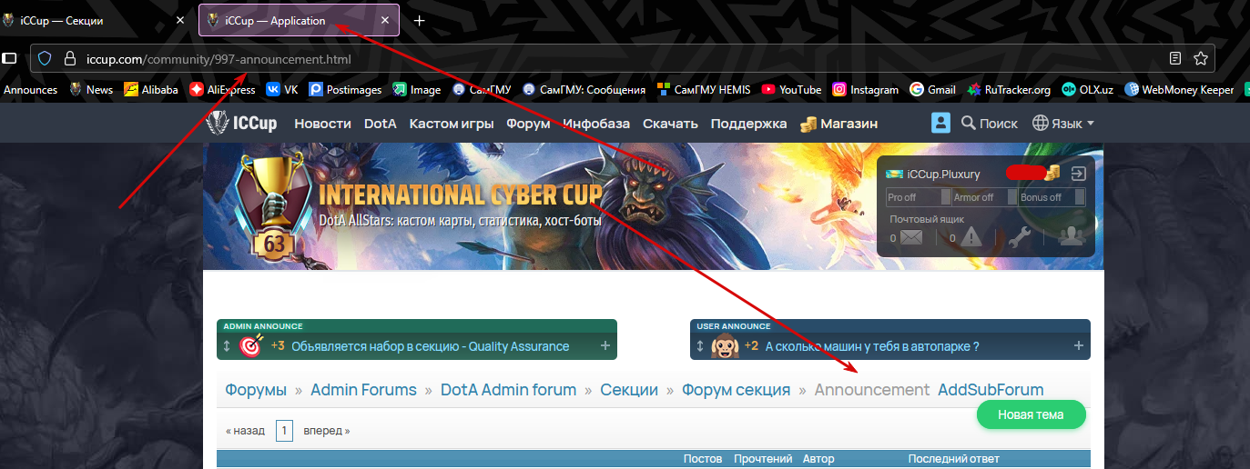The height and width of the screenshot is (469, 1250).
Task: Click the logout arrow icon
Action: 1078,174
